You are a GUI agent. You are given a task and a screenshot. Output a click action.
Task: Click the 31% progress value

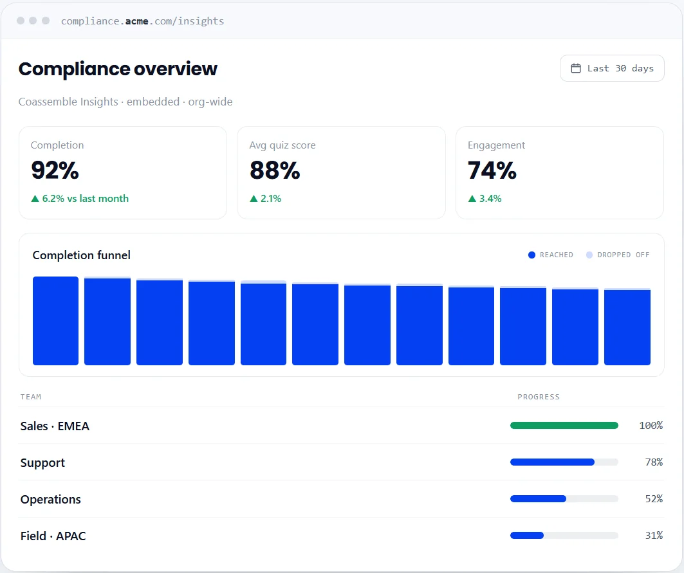(x=654, y=536)
